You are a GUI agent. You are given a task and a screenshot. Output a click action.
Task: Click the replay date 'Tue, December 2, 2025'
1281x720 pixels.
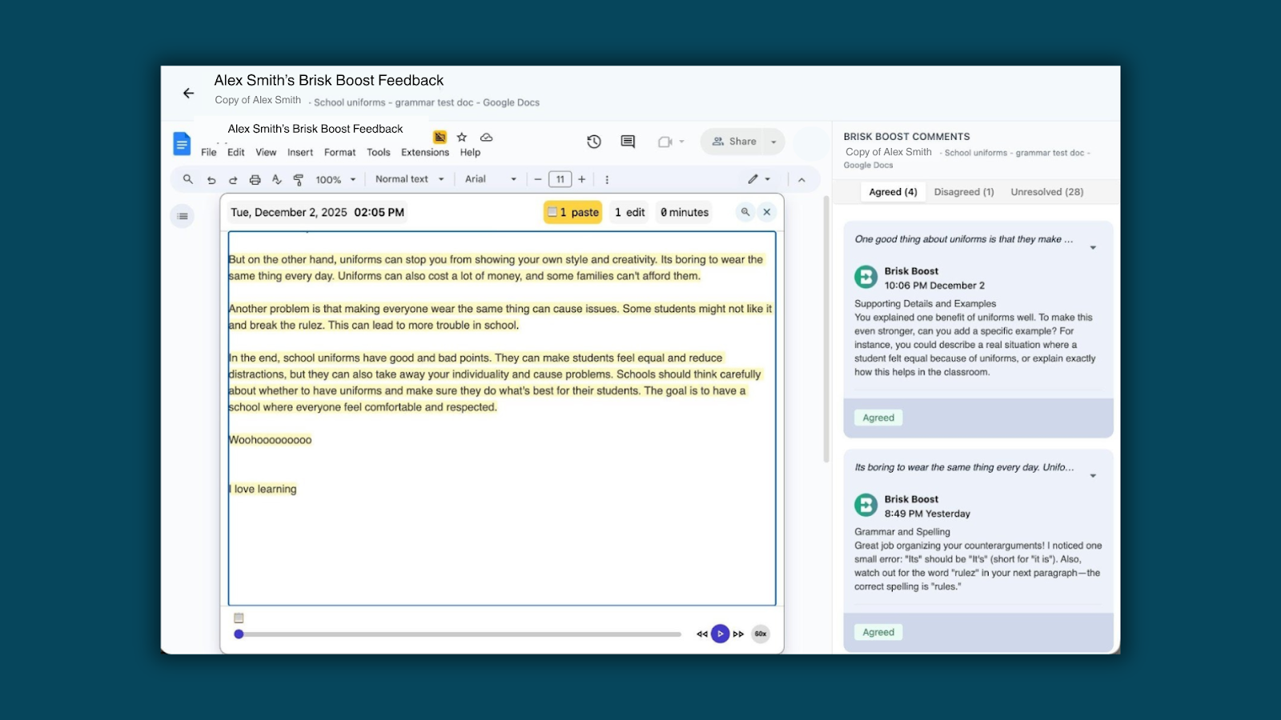[x=289, y=212]
